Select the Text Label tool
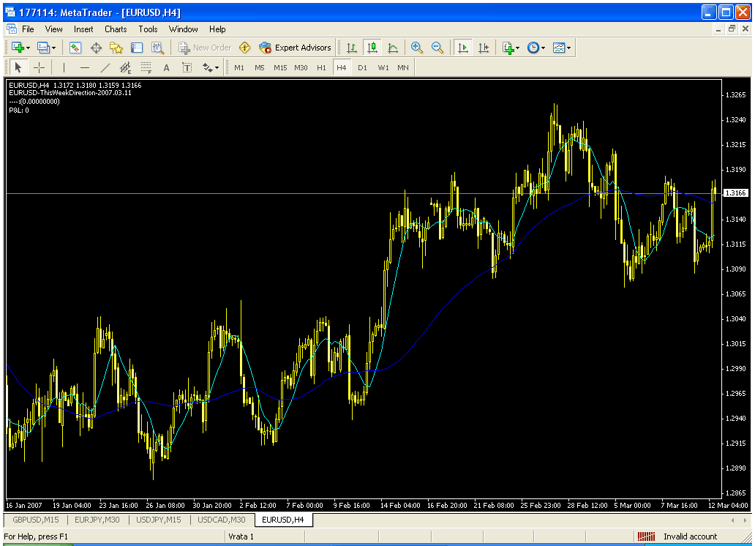The height and width of the screenshot is (546, 755). 187,67
